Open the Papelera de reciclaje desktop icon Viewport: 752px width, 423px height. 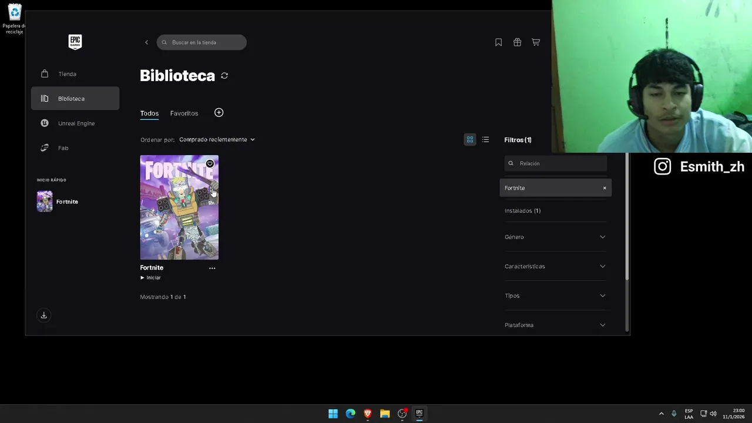point(14,19)
